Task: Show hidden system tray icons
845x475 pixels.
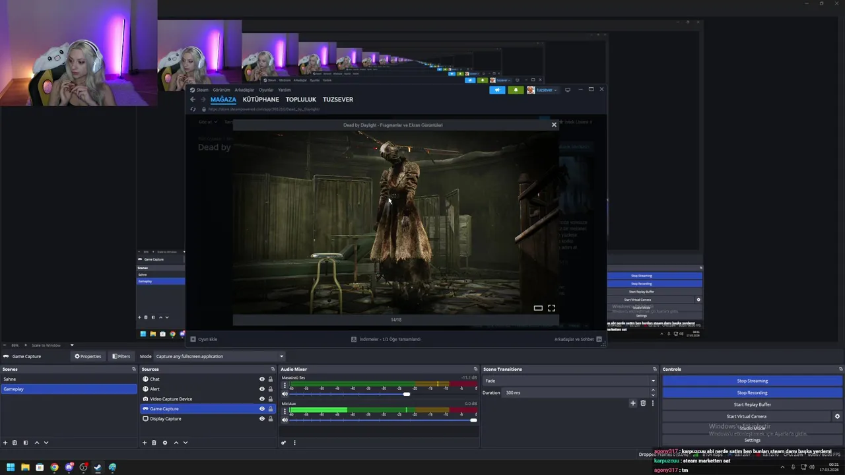Action: click(x=784, y=467)
